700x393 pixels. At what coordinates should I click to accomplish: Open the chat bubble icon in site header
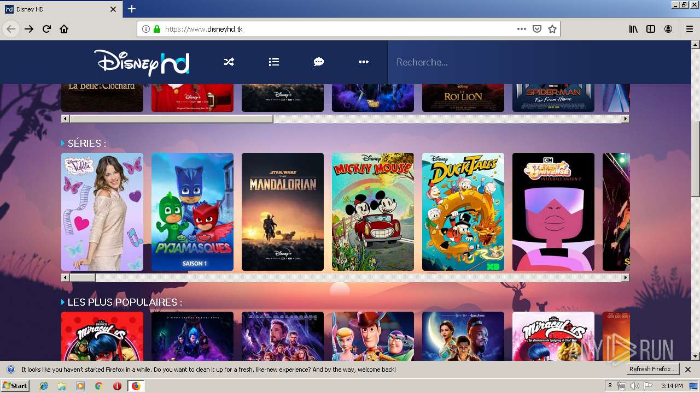point(319,62)
